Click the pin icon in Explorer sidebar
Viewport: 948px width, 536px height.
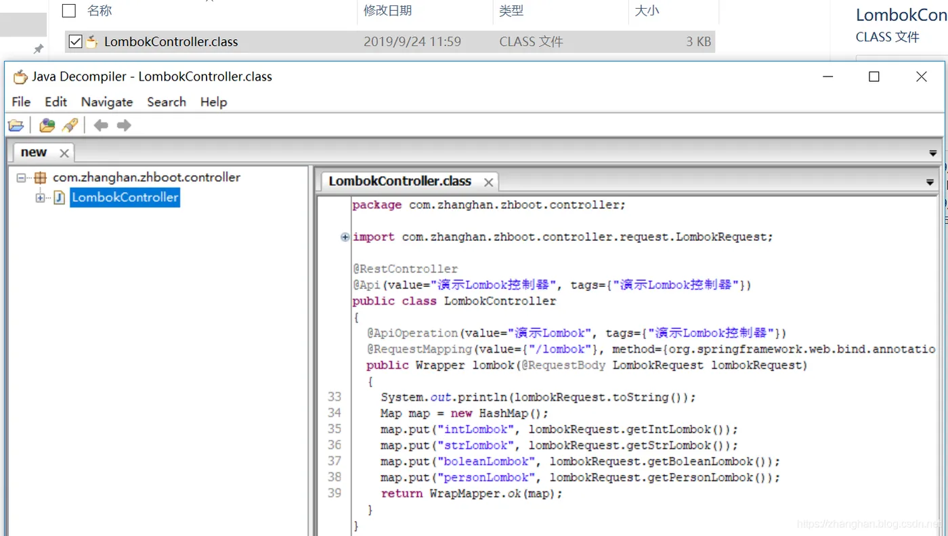tap(39, 49)
